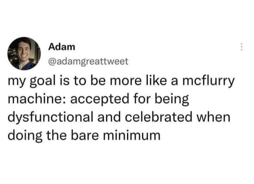Click Adam's round profile picture

pos(24,53)
